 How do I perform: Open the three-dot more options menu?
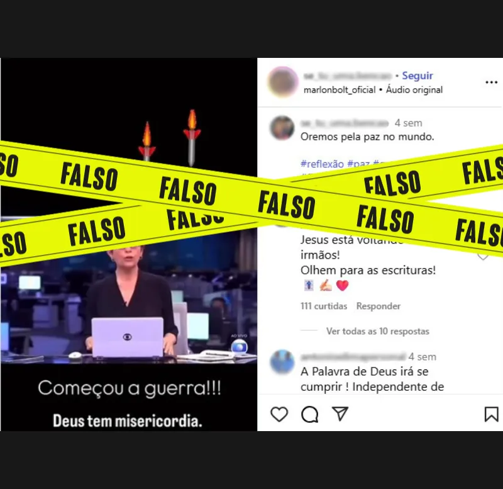491,82
